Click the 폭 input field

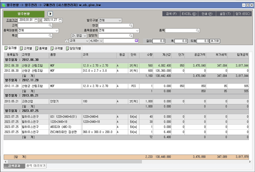[x=181, y=41]
